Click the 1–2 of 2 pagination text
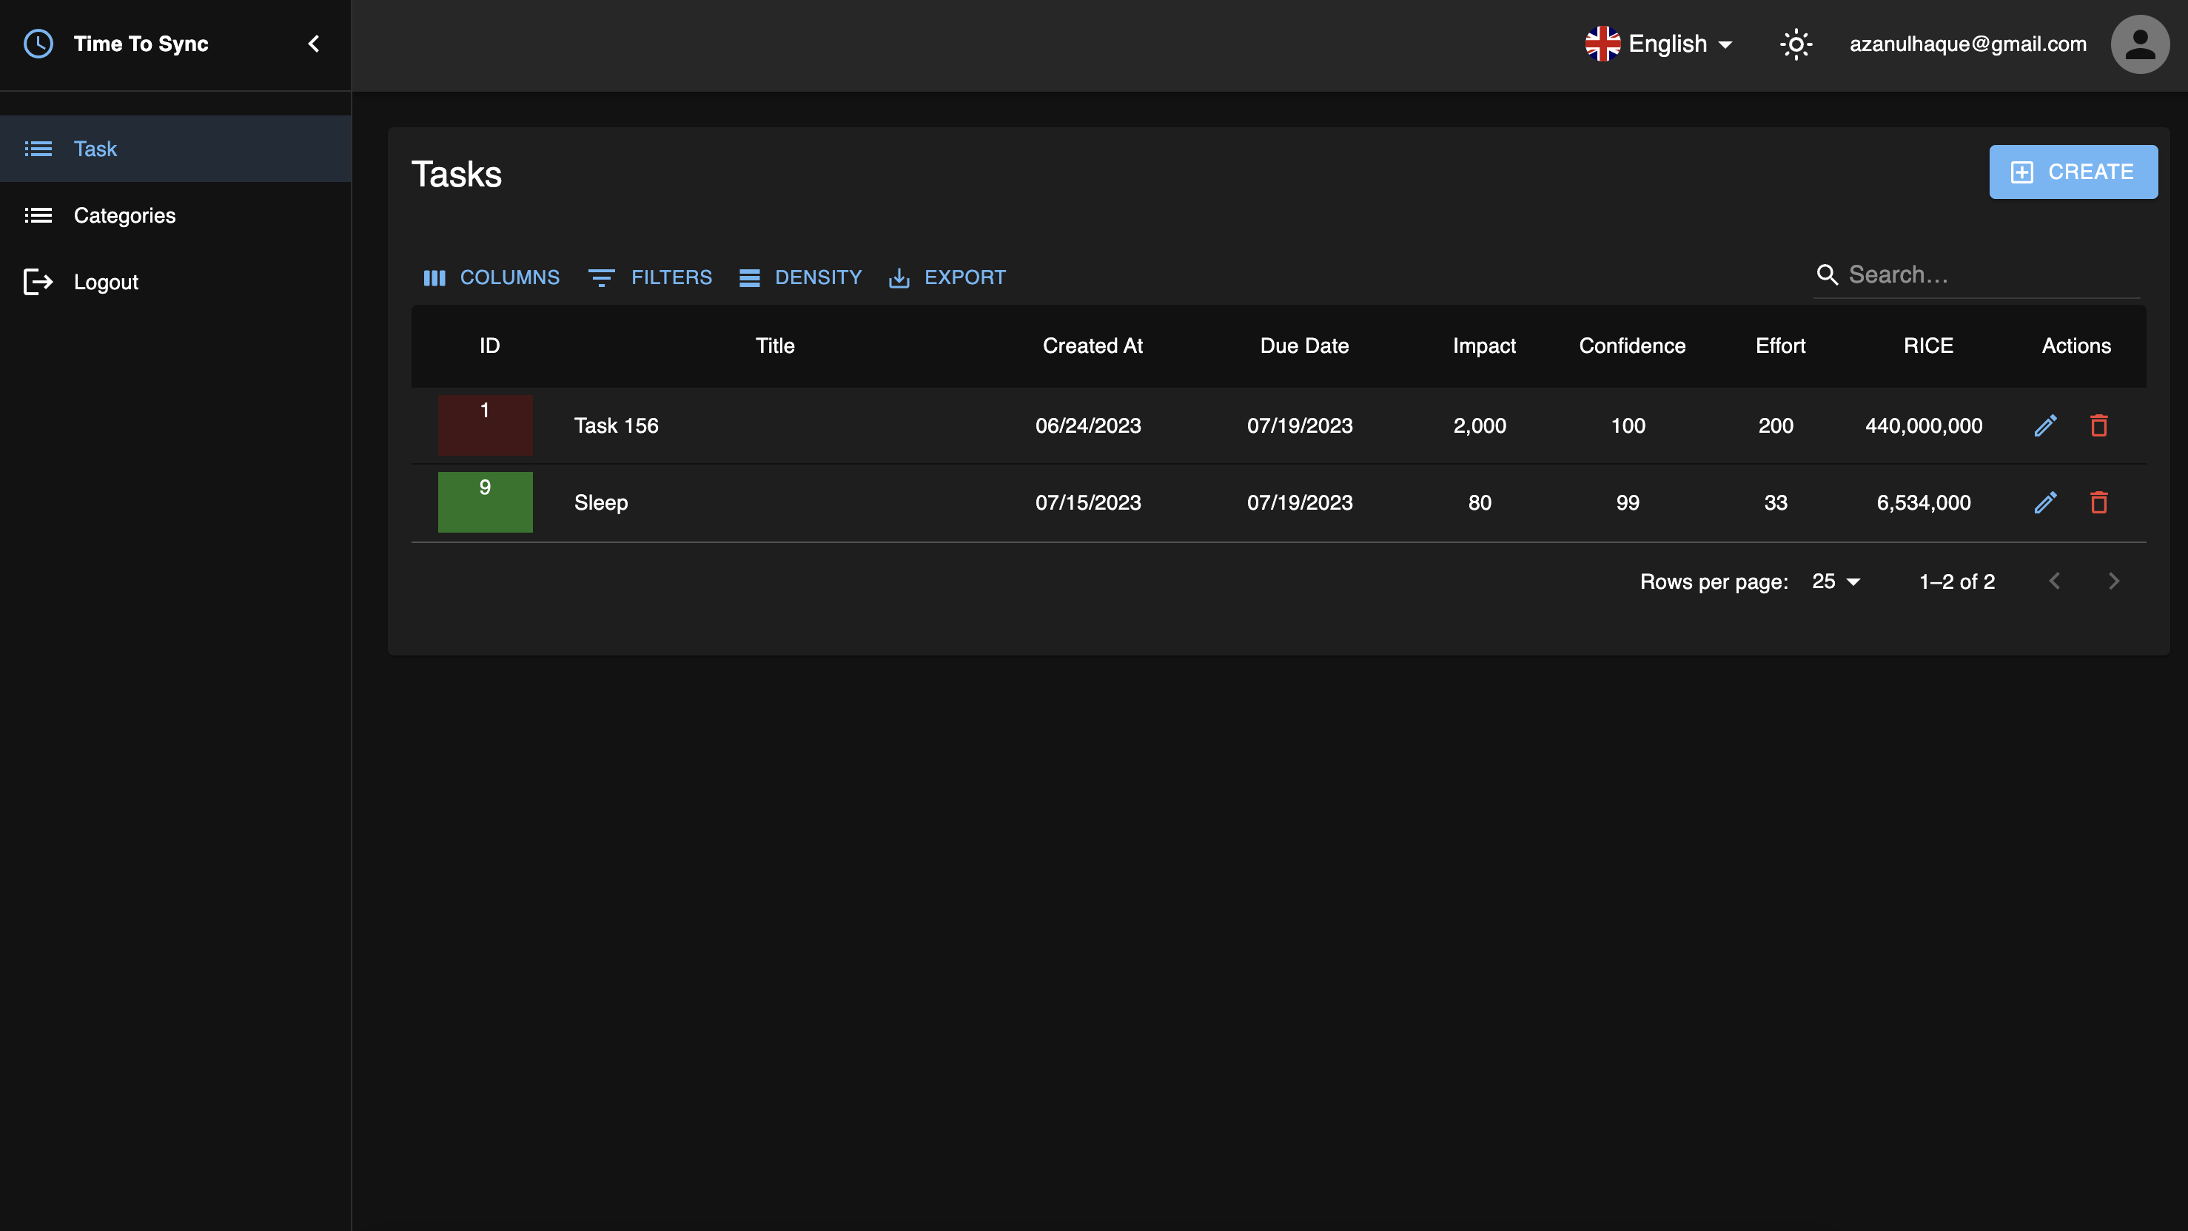The width and height of the screenshot is (2188, 1231). [1957, 581]
